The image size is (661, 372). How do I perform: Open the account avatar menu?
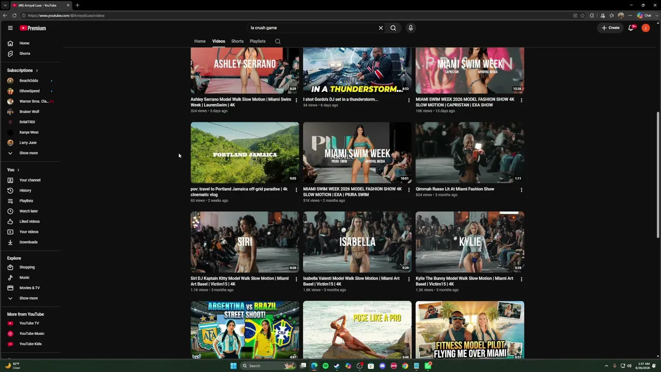646,28
